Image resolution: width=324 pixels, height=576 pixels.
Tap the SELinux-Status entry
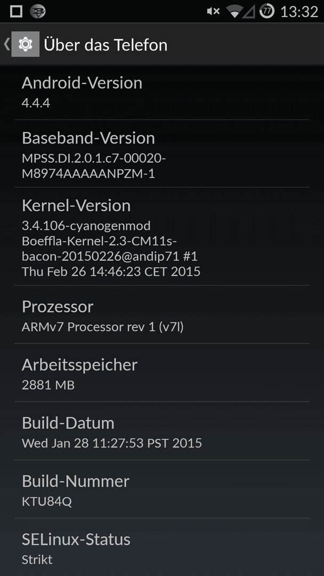pyautogui.click(x=162, y=547)
